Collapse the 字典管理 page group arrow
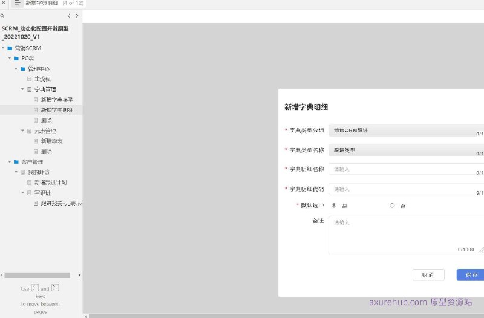The image size is (484, 318). click(22, 89)
